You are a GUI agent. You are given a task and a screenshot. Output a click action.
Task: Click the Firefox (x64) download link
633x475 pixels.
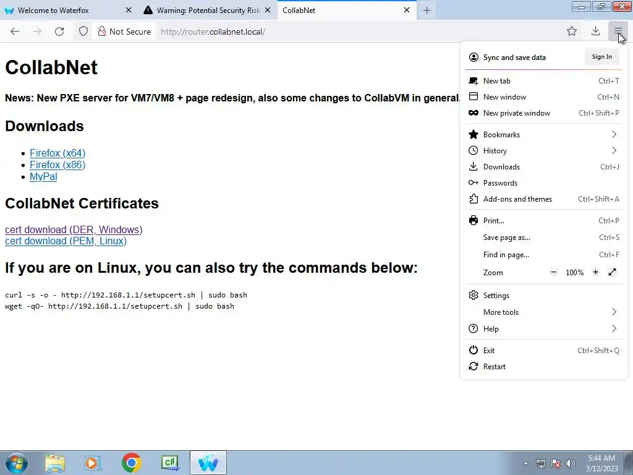[57, 153]
